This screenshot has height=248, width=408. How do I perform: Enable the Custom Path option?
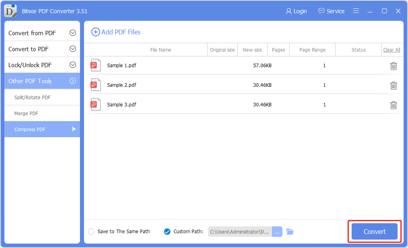tap(167, 231)
